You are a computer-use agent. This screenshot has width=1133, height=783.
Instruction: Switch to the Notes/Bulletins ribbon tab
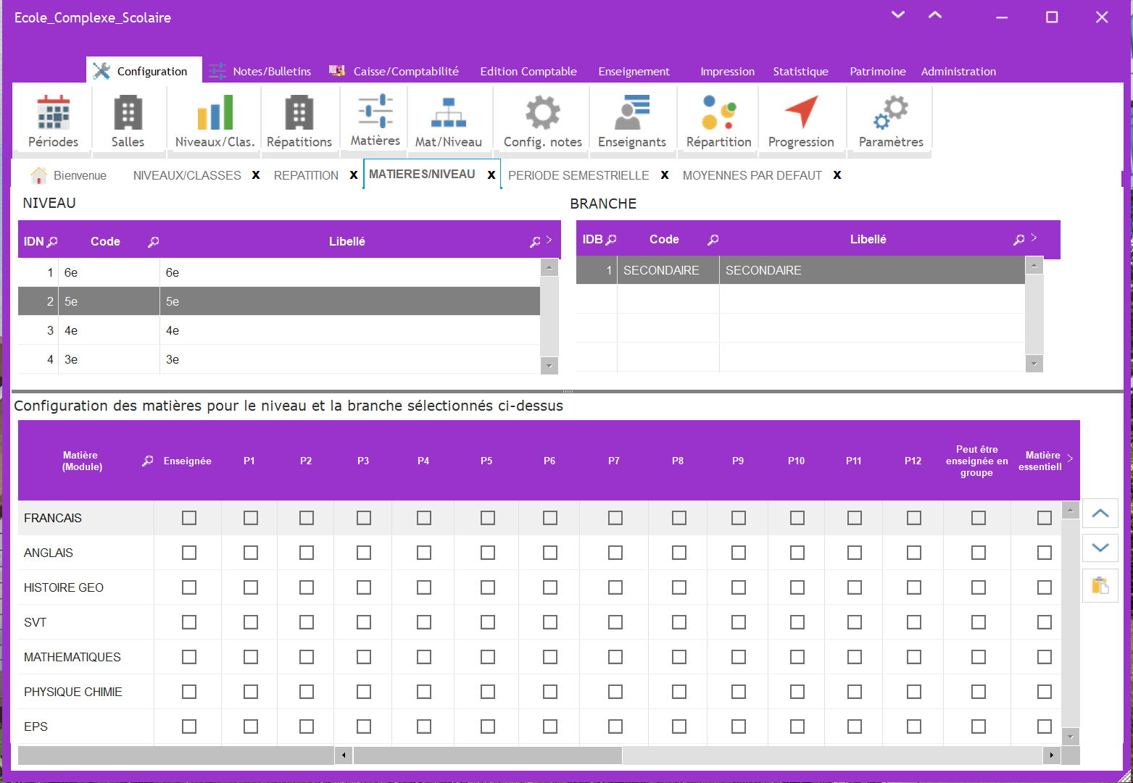click(271, 71)
